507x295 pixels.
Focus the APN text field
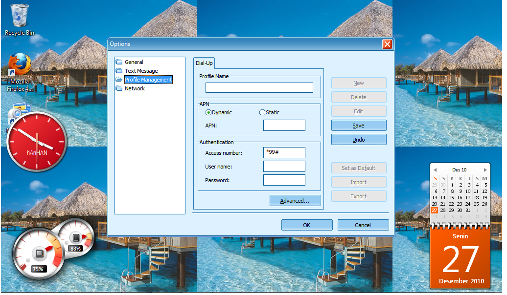pos(284,125)
